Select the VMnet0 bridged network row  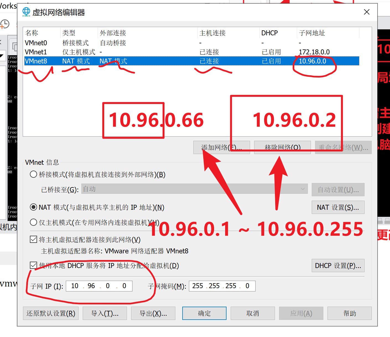36,43
